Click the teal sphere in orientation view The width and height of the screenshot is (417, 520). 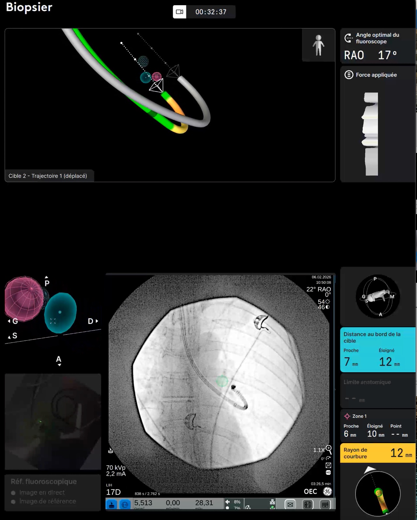pos(61,313)
